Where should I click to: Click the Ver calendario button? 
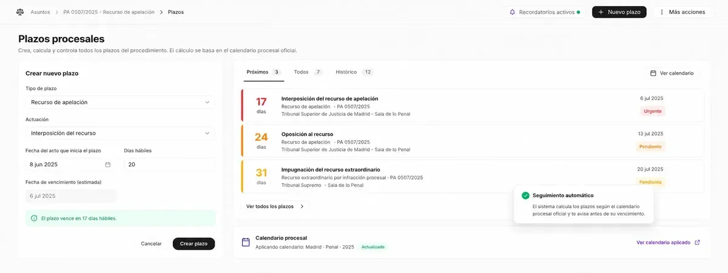672,73
